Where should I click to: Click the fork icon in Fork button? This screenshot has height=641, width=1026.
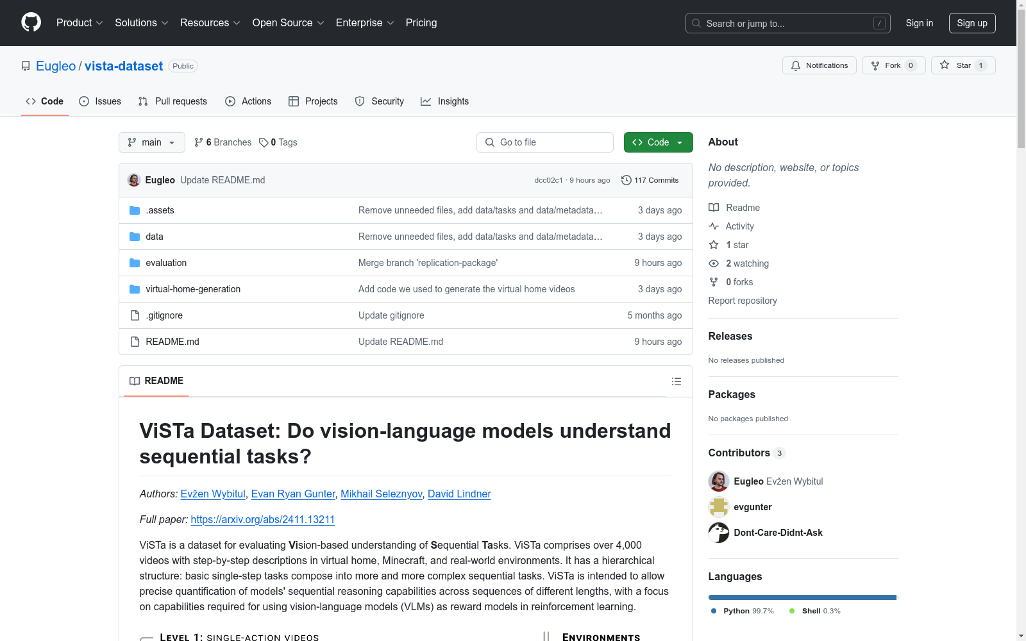click(x=875, y=65)
